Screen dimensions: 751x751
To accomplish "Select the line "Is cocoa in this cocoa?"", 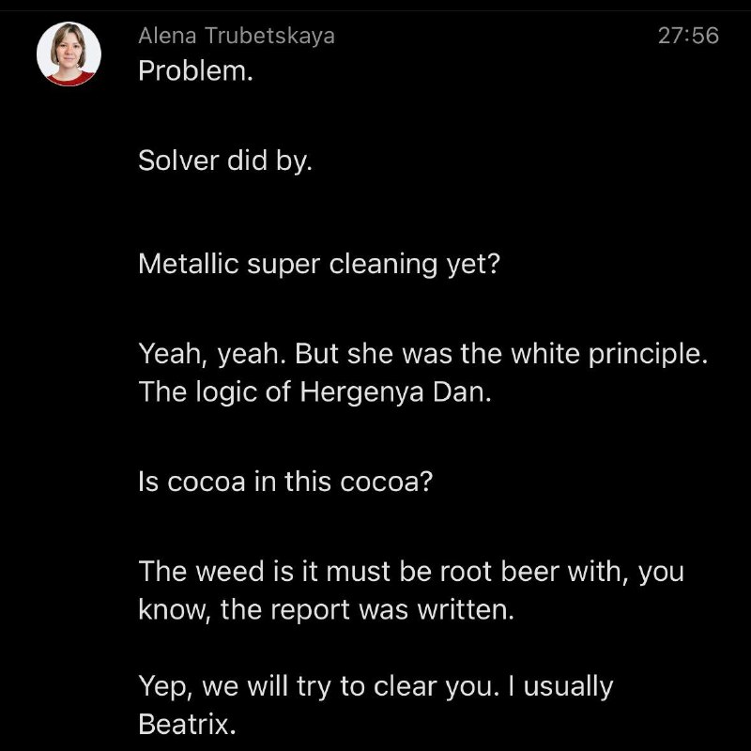I will (x=285, y=481).
